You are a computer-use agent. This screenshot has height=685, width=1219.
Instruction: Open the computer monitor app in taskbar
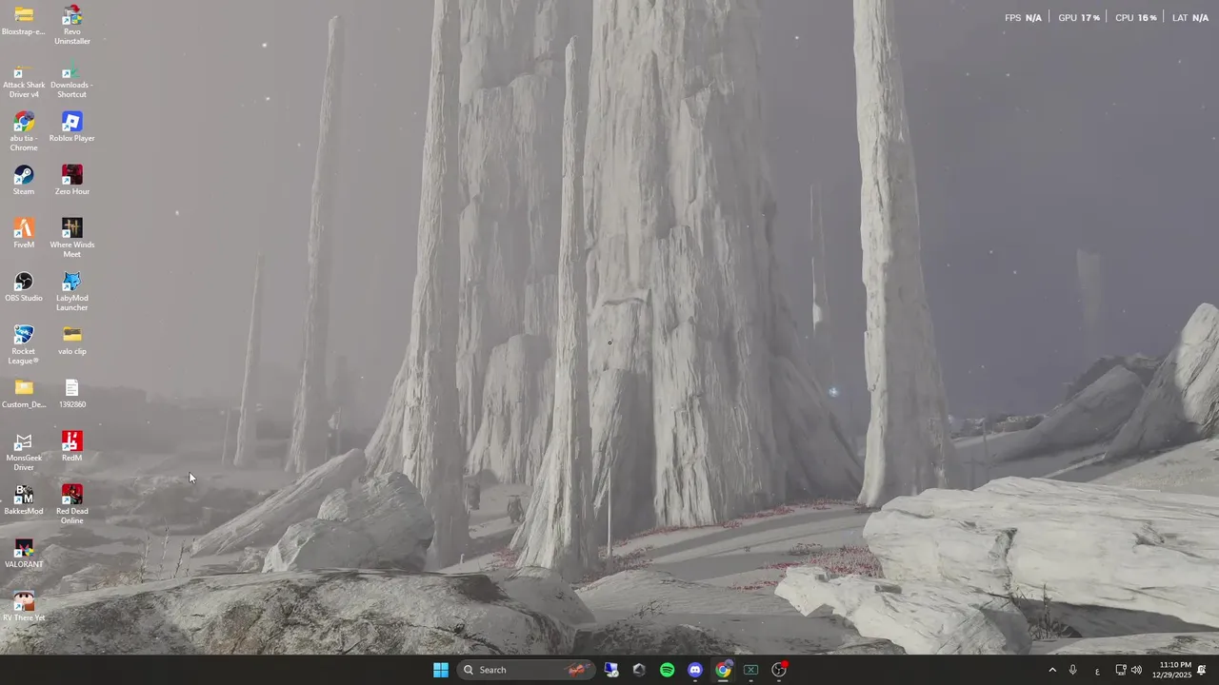(611, 670)
